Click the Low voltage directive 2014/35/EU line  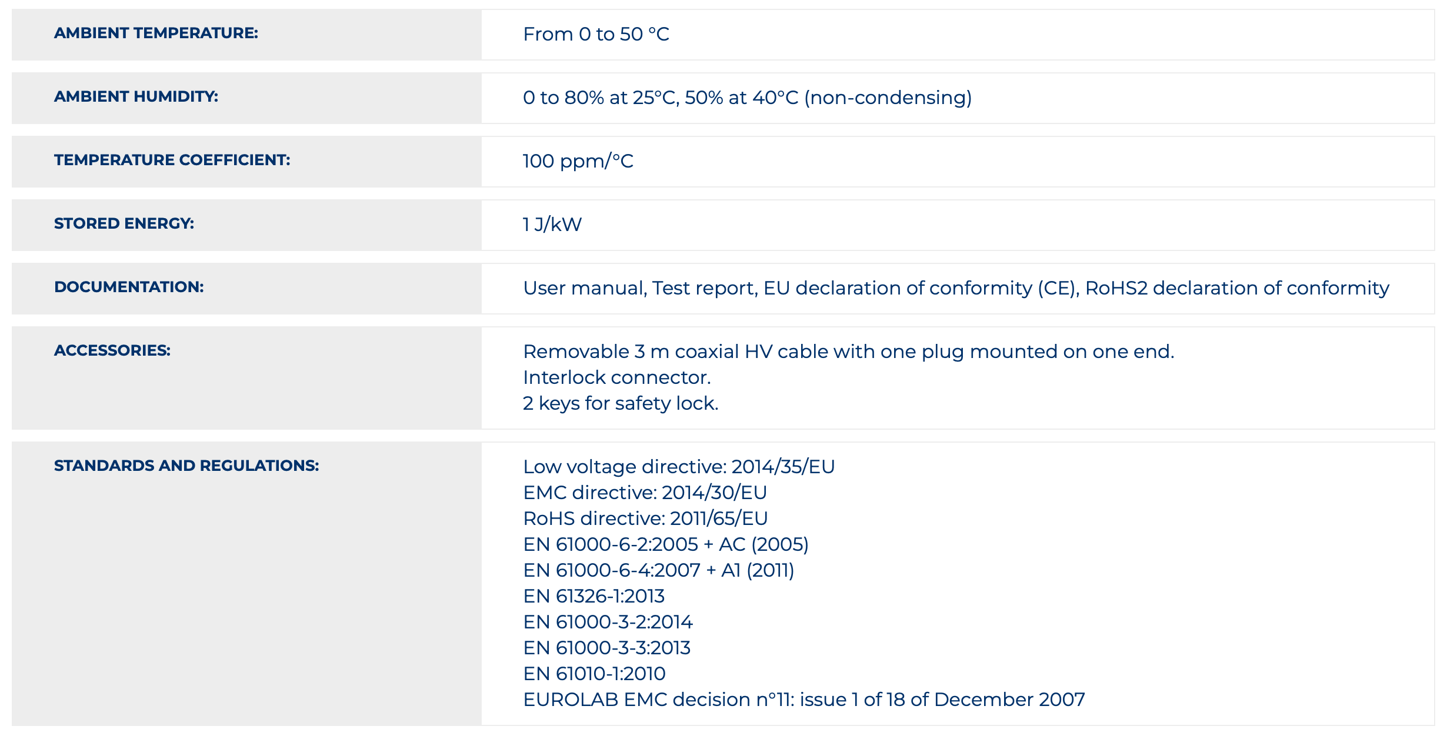pyautogui.click(x=679, y=467)
